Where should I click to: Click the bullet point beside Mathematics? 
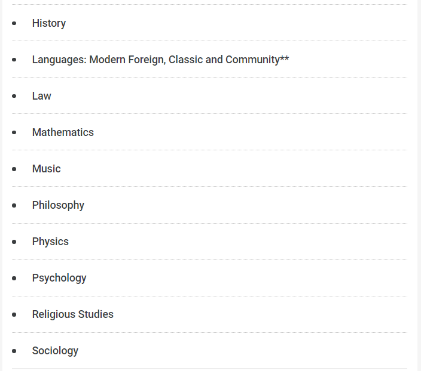tap(14, 133)
